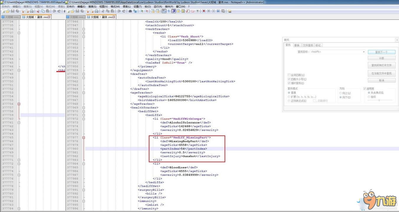Image resolution: width=399 pixels, height=212 pixels.
Task: Collapse fold marker at line 377971 hediffs
Action: [84, 115]
